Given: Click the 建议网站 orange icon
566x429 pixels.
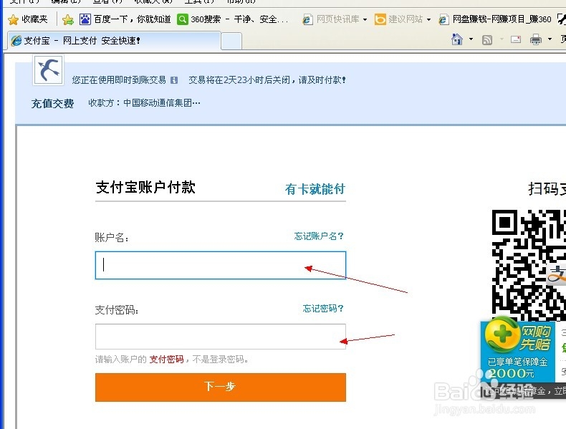Looking at the screenshot, I should (380, 19).
